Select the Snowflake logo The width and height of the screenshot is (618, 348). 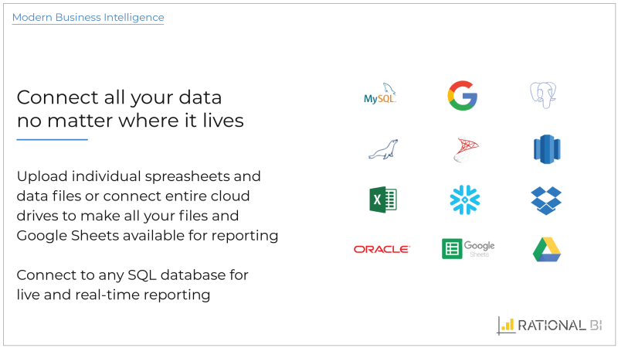[465, 200]
